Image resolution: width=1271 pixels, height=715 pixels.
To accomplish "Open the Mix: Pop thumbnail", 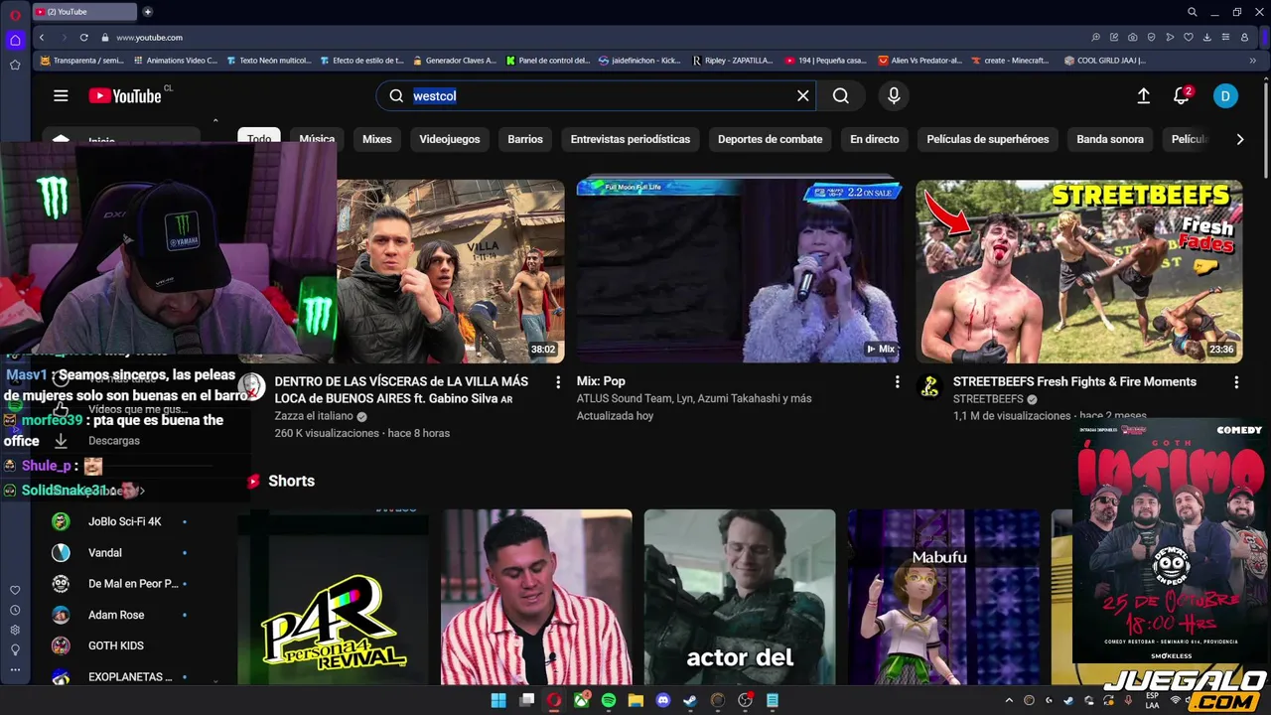I will tap(740, 271).
